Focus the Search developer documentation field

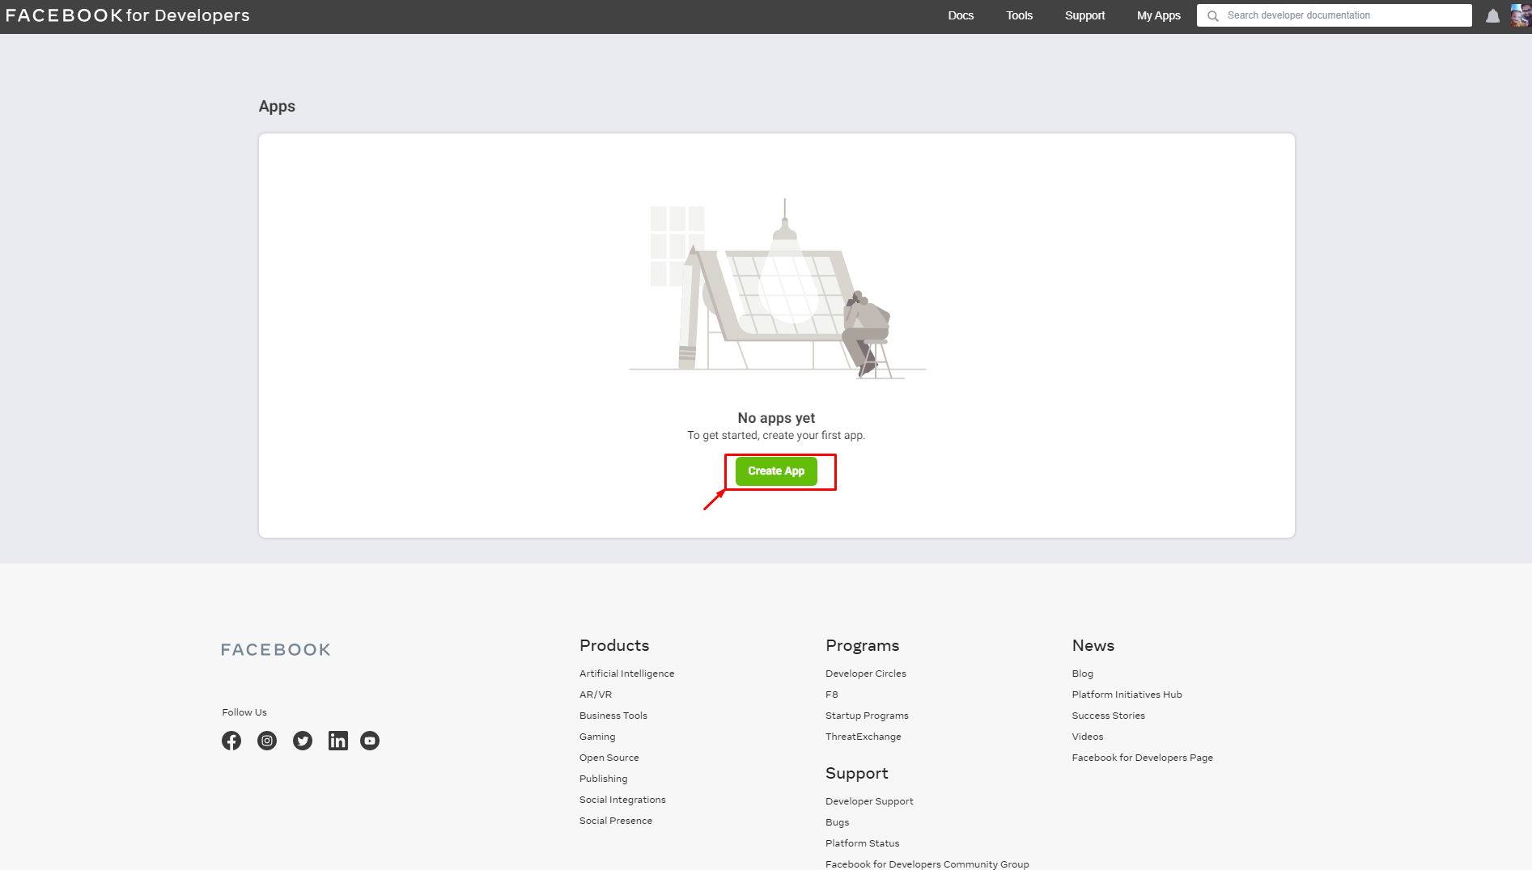click(x=1335, y=15)
